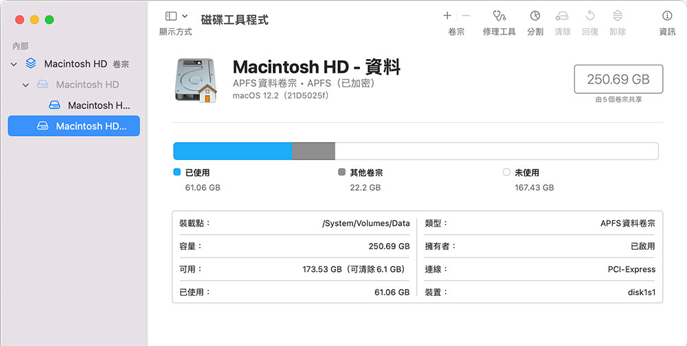Click the blue used segment of storage bar
The image size is (687, 346).
[233, 151]
